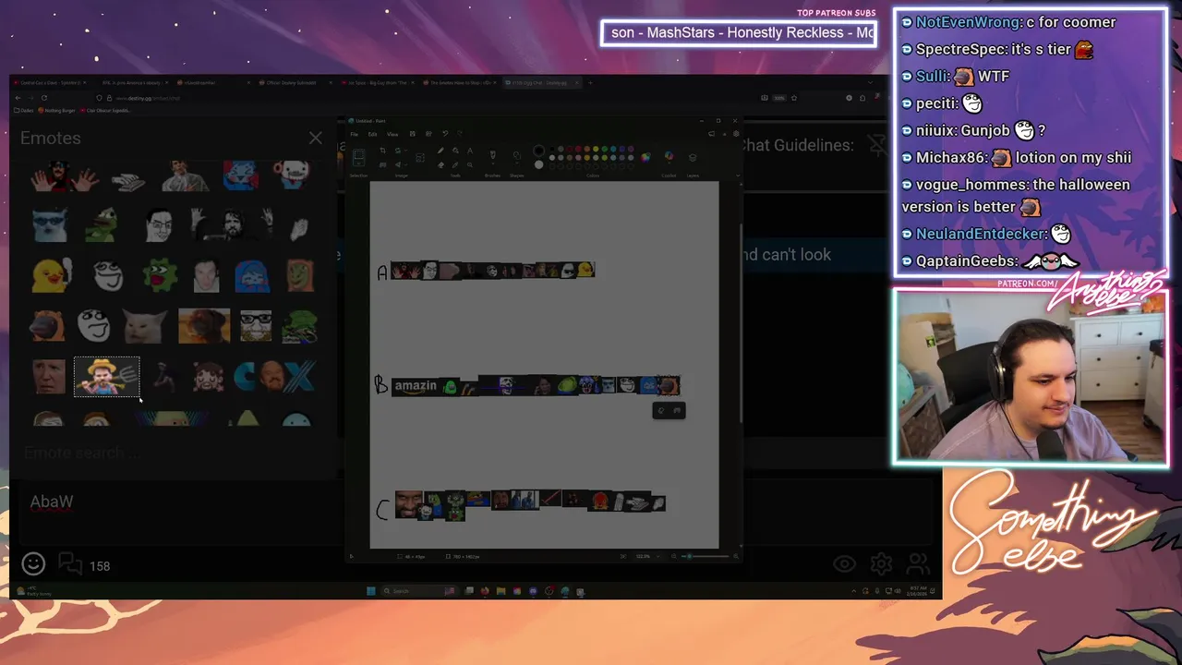
Task: Click the amazin emote on Paint canvas
Action: point(415,386)
